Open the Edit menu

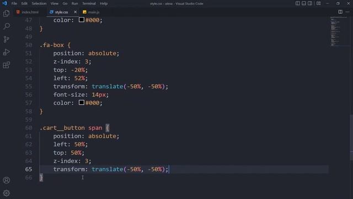24,3
